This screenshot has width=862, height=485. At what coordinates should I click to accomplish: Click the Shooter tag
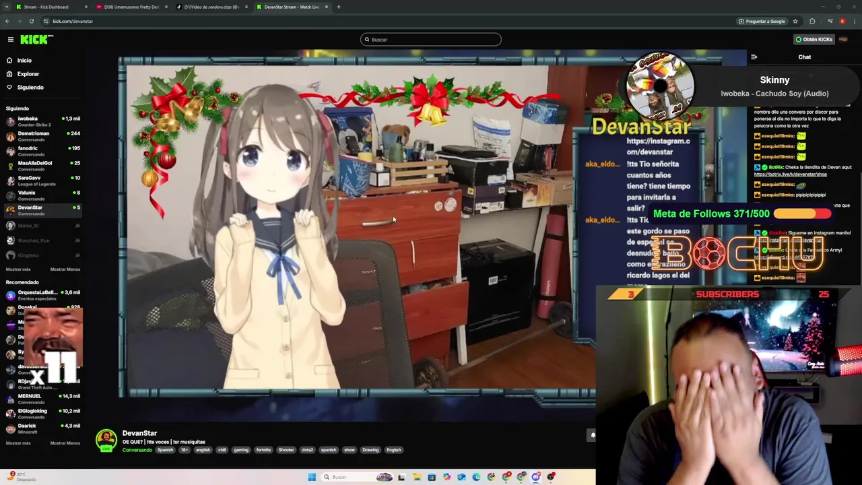pyautogui.click(x=286, y=450)
